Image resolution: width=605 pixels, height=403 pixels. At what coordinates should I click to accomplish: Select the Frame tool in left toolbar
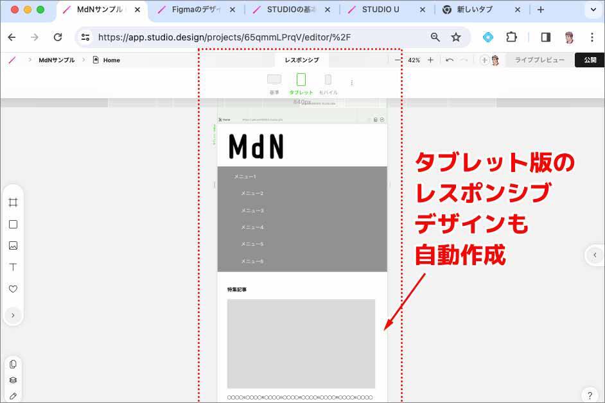coord(13,203)
